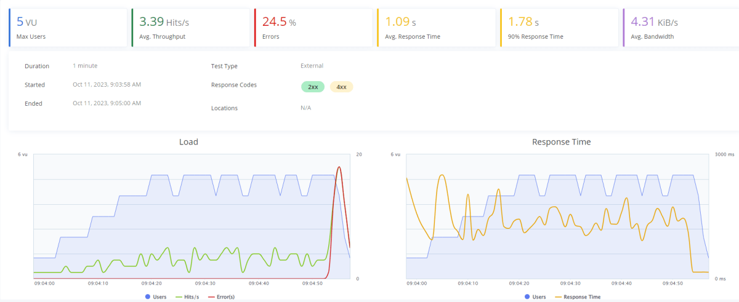Click the 4xx response code badge
Image resolution: width=739 pixels, height=302 pixels.
(x=341, y=87)
